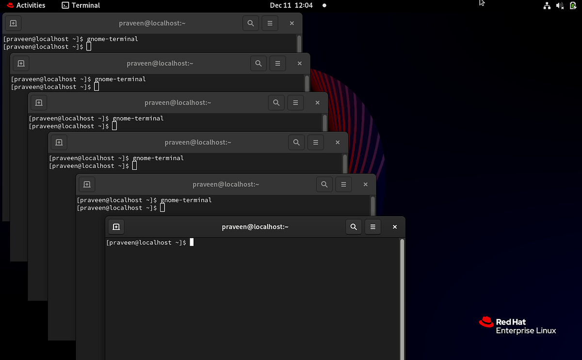Close the topmost background terminal window
Viewport: 582px width, 360px height.
point(291,23)
